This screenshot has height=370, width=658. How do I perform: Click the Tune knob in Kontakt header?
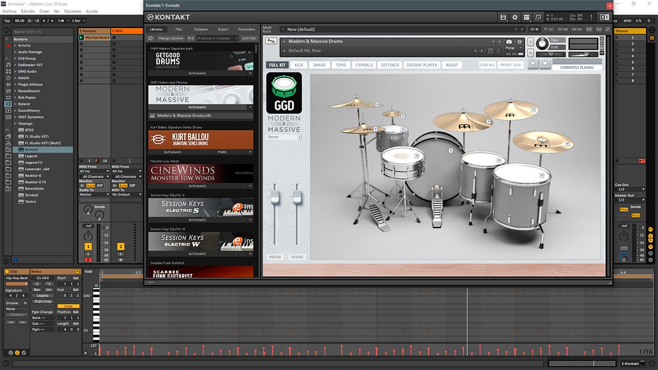click(542, 42)
